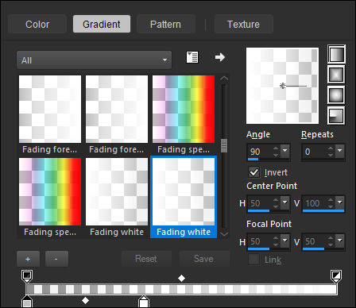Switch to the Color tab

[37, 25]
